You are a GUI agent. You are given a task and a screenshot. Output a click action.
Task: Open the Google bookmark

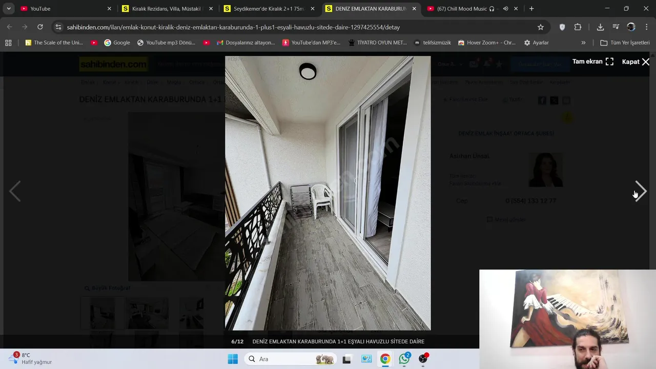[x=117, y=43]
